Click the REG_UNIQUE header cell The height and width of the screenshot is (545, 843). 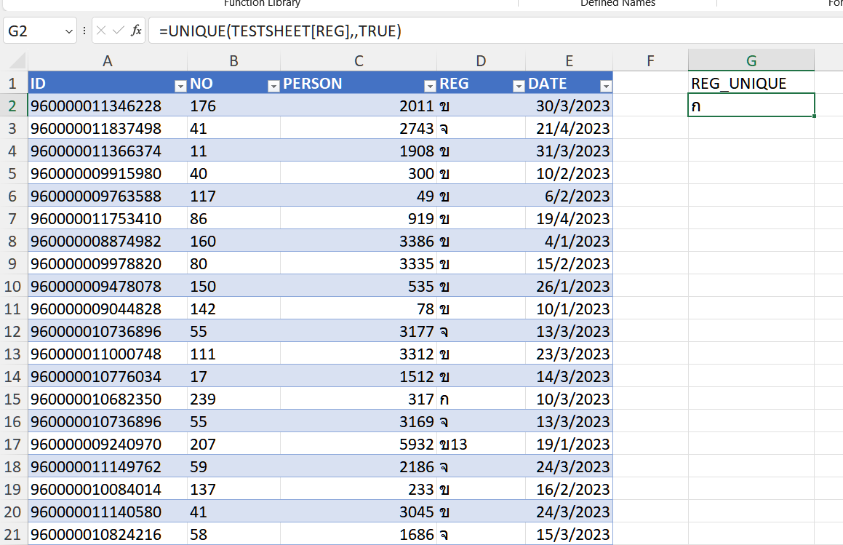(x=751, y=84)
